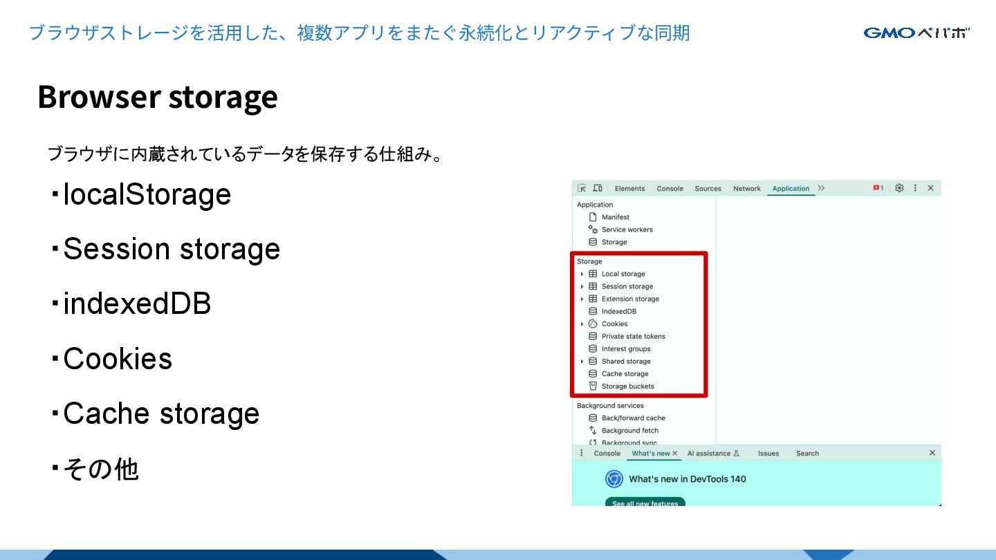This screenshot has width=996, height=560.
Task: Open the Network tab
Action: coord(747,188)
